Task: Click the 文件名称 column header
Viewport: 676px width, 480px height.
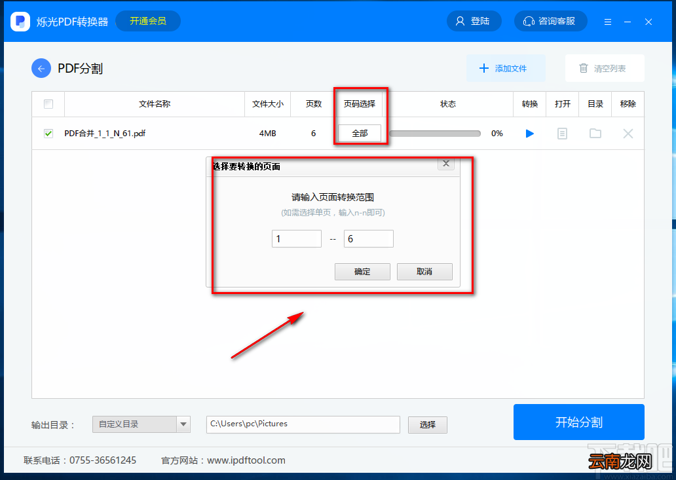Action: [x=155, y=104]
